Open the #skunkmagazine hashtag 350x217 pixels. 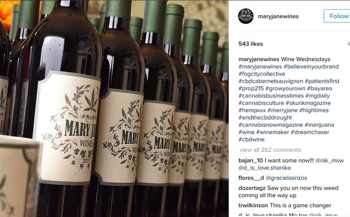[308, 103]
